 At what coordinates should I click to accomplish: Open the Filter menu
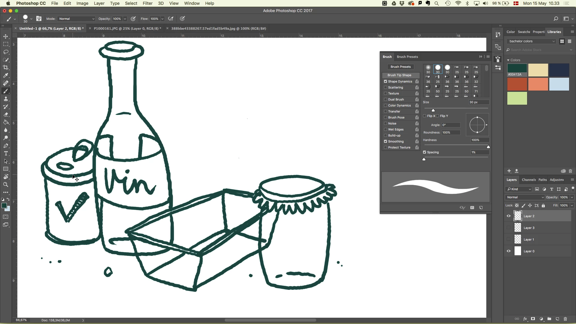[x=147, y=3]
